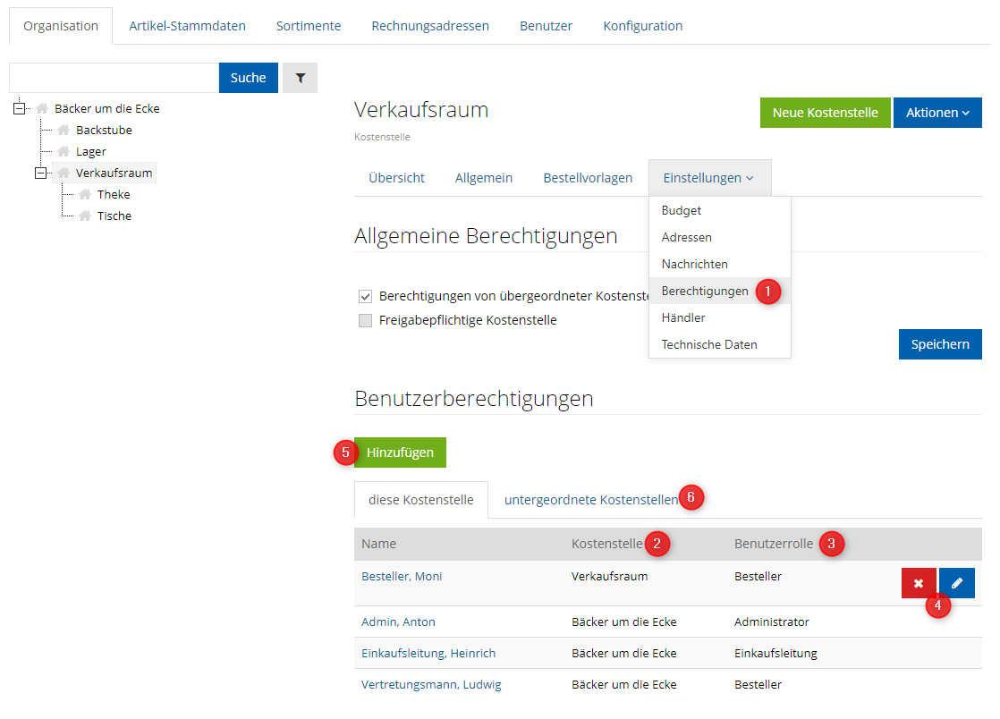Enable Freigabepflichtige Kostenstelle checkbox
The width and height of the screenshot is (1000, 719).
[x=365, y=320]
